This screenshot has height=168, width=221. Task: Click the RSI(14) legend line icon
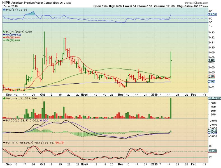tap(4, 10)
